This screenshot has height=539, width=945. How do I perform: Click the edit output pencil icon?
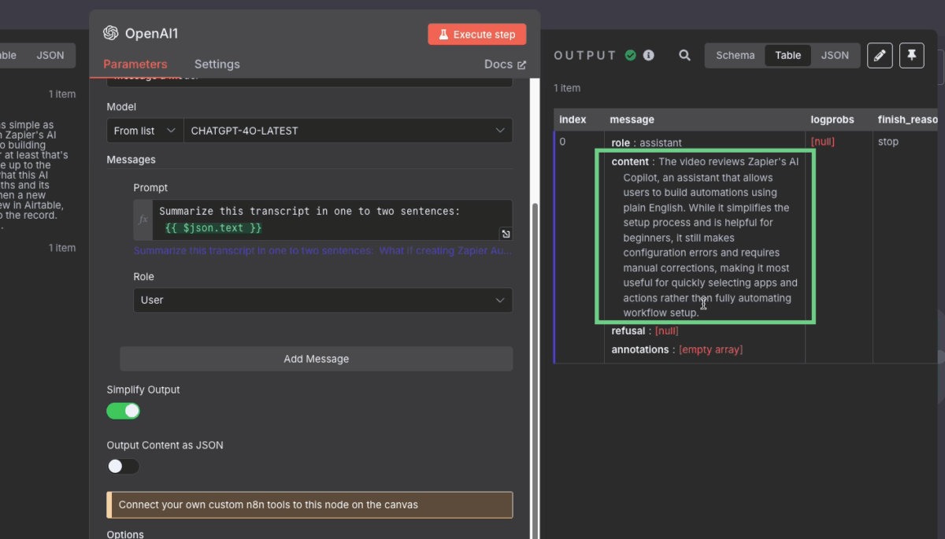880,55
